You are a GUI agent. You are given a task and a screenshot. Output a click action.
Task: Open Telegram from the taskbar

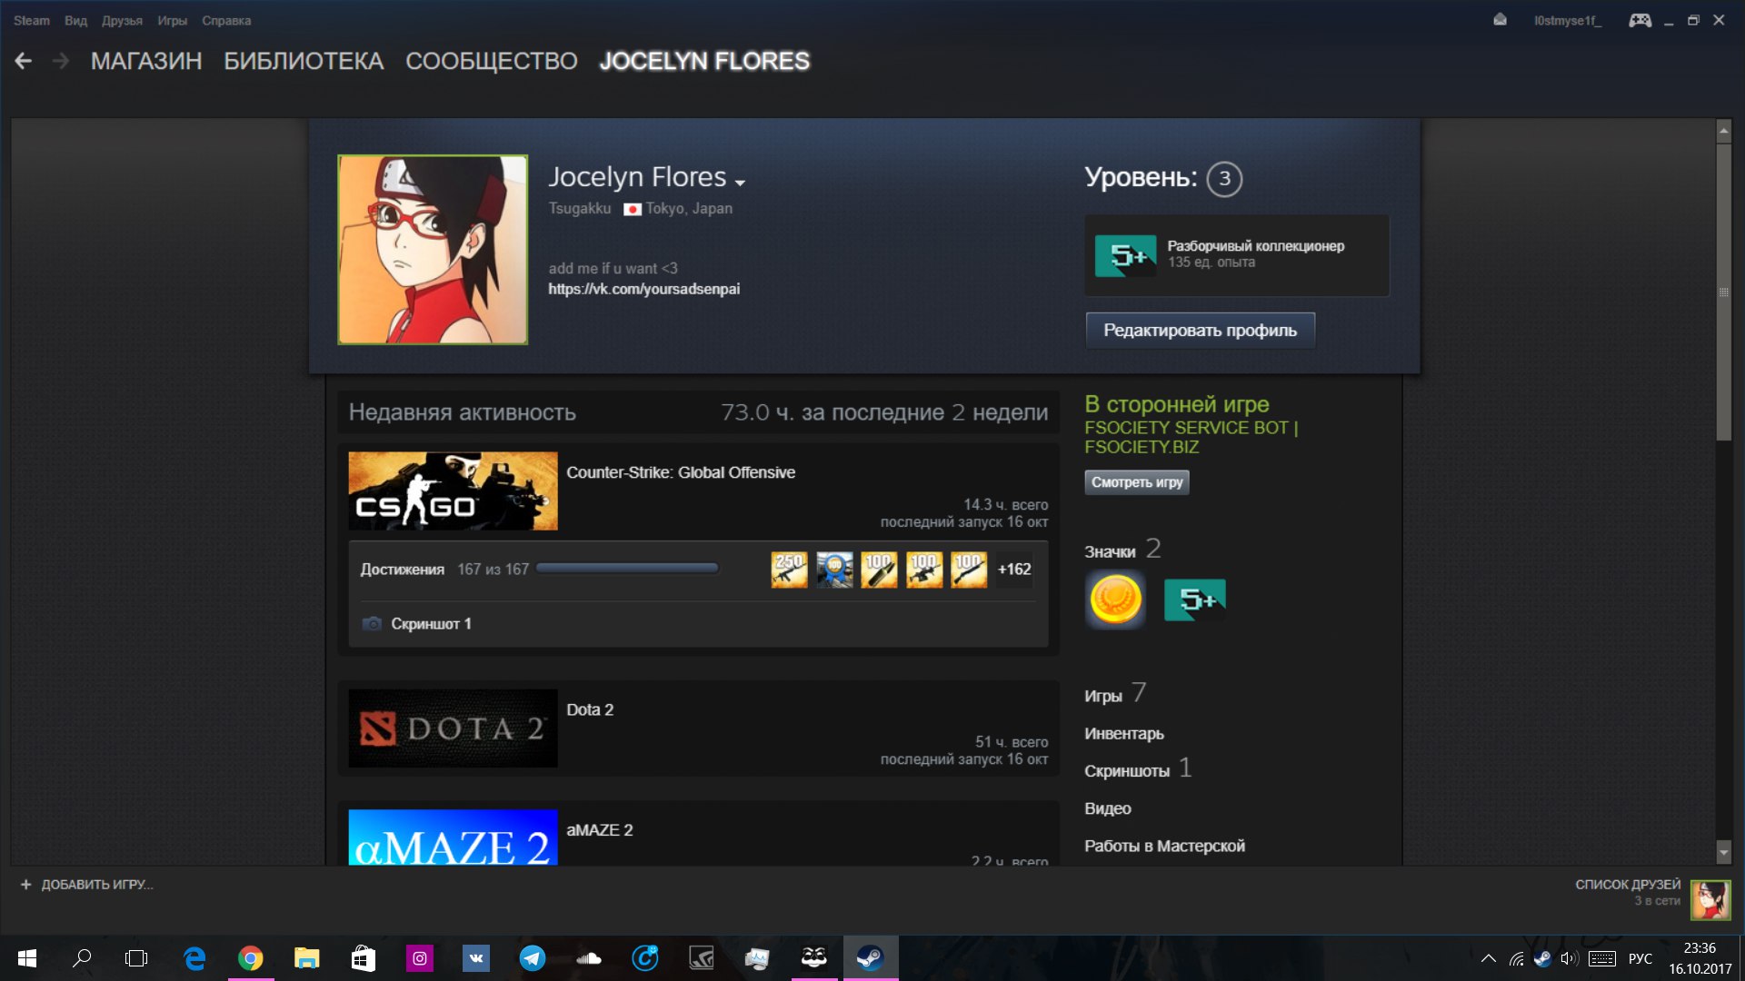533,958
